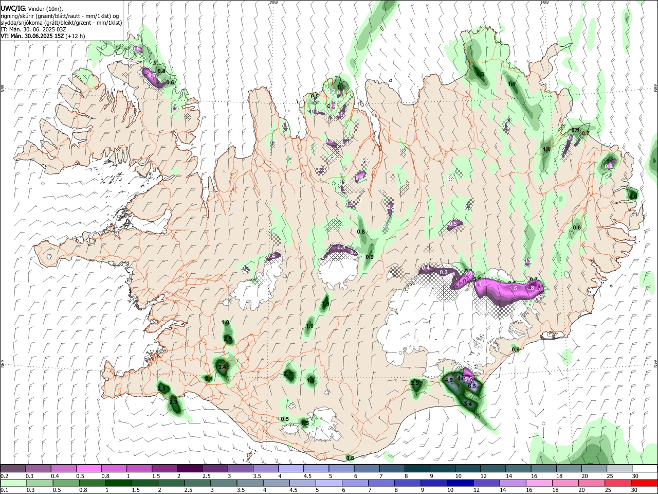Click the medium green 0.5 swatch, lower legend row
This screenshot has width=658, height=494.
[x=66, y=483]
